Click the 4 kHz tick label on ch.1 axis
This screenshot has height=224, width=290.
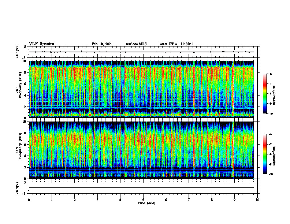pos(26,96)
